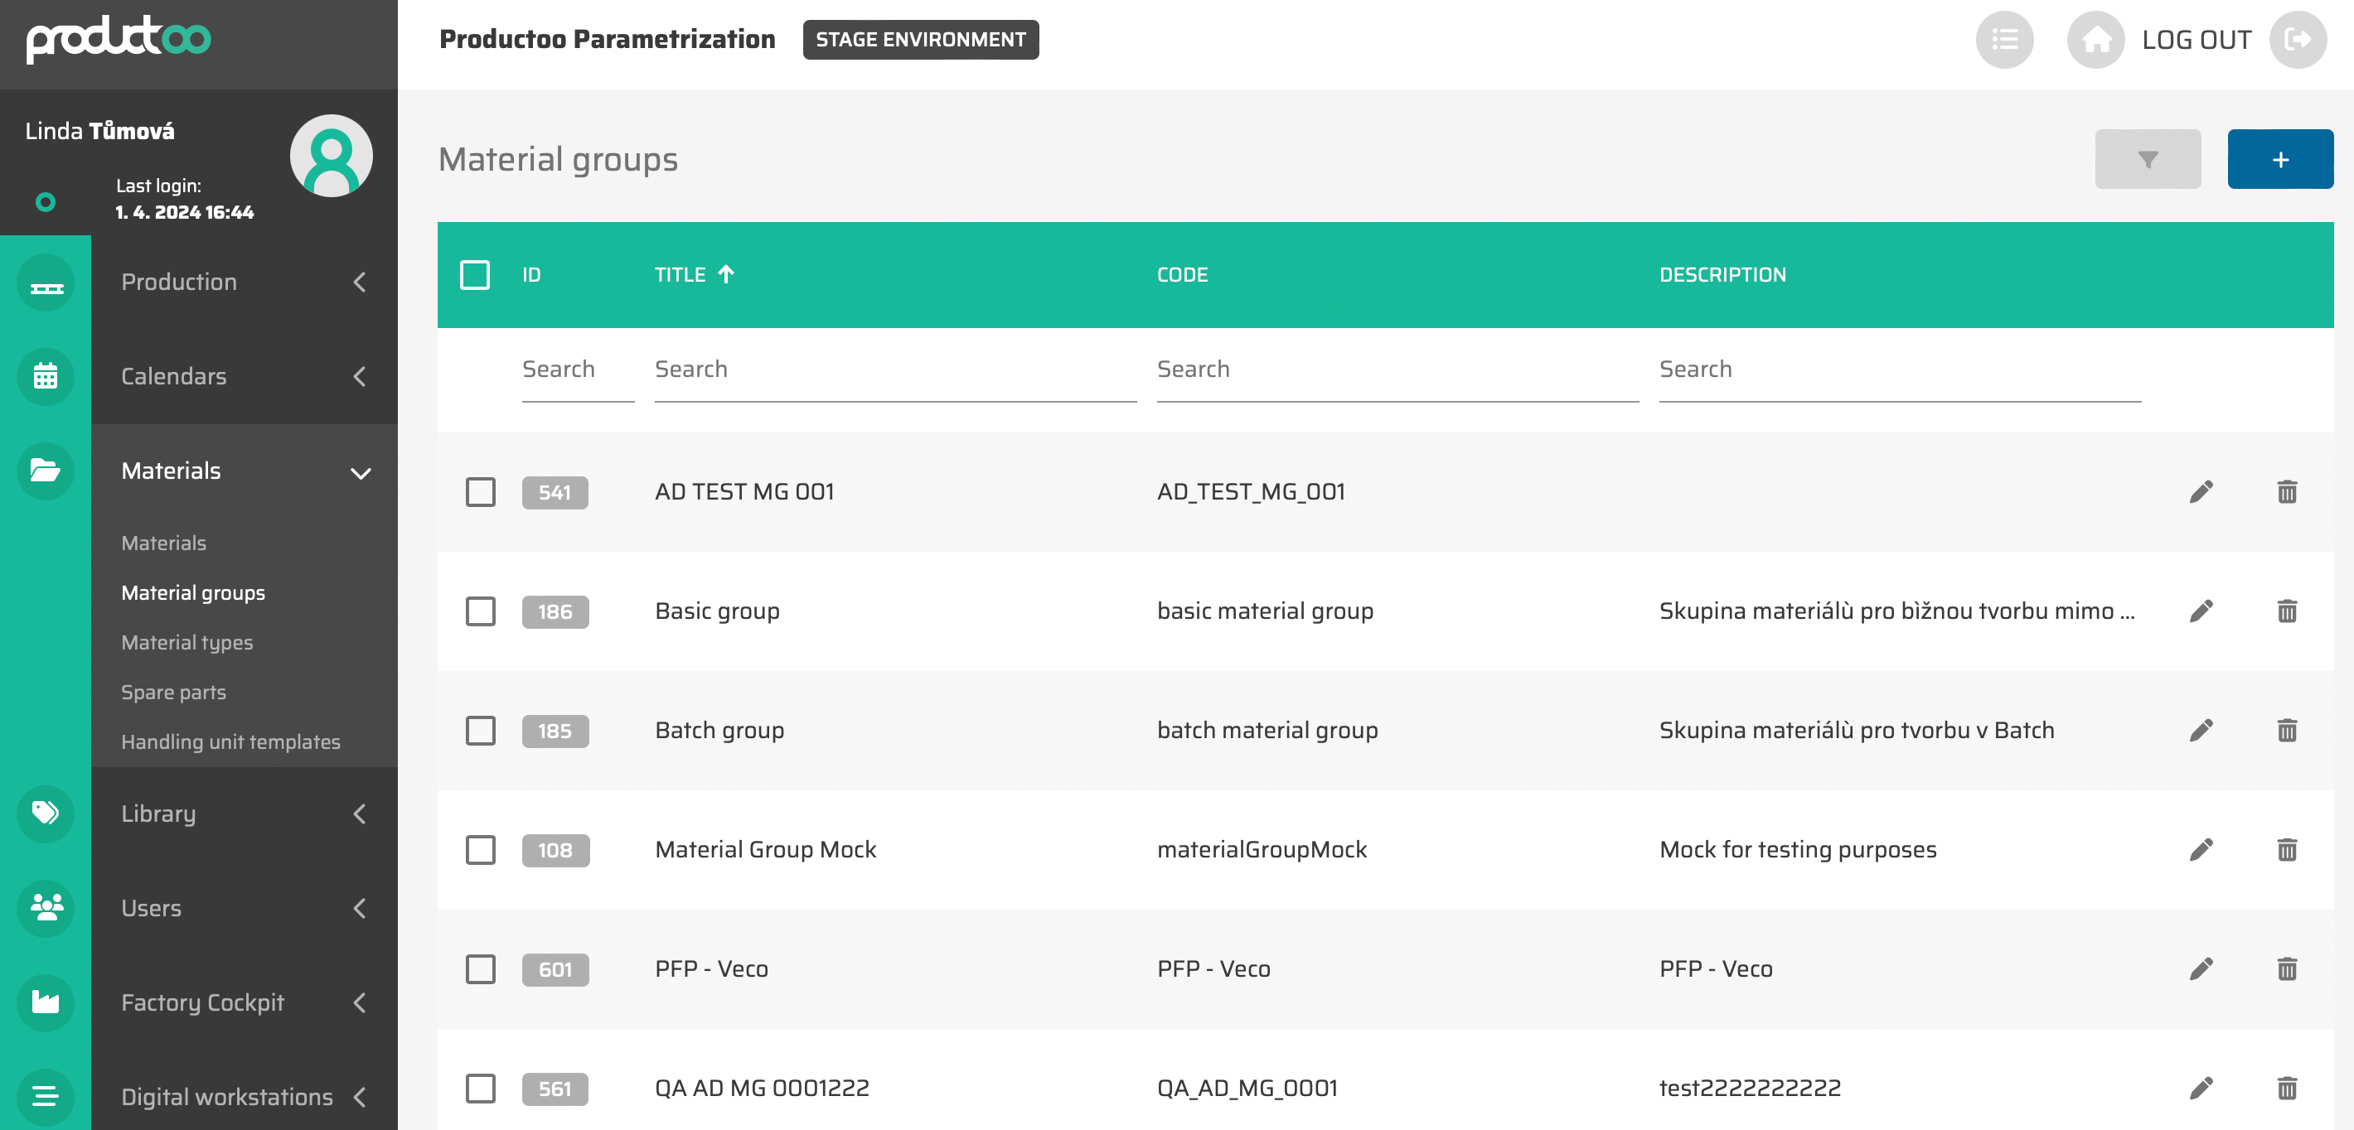Click the home icon in top bar
This screenshot has height=1130, width=2354.
pos(2095,39)
